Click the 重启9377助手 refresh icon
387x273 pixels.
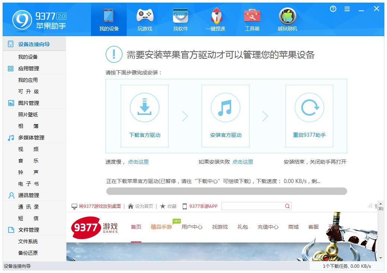309,108
